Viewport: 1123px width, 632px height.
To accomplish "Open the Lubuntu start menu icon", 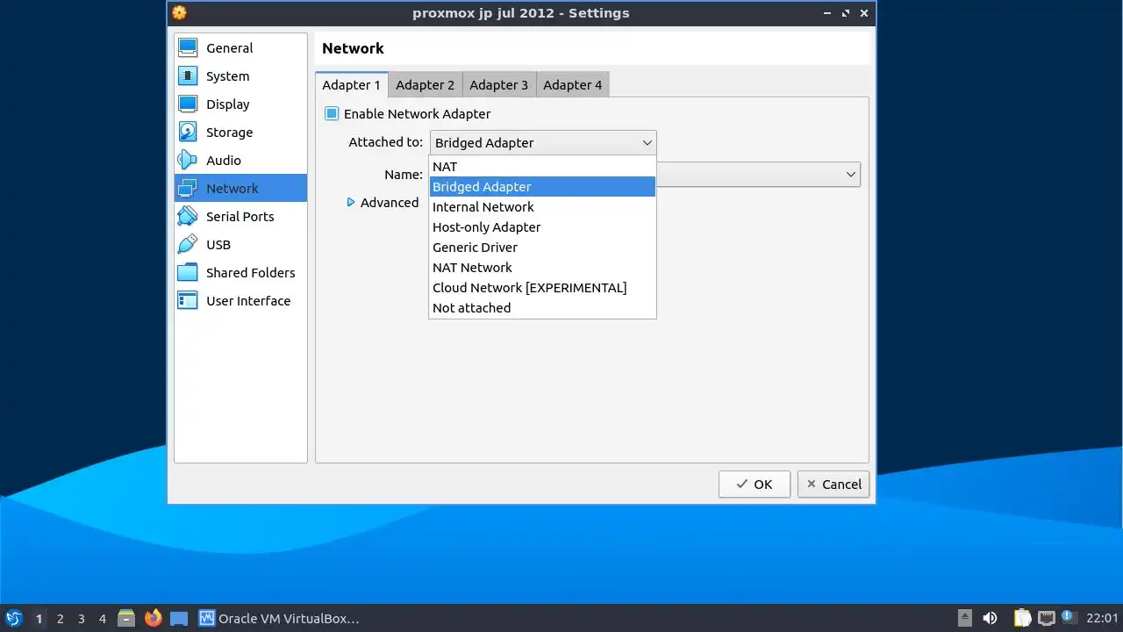I will [13, 618].
